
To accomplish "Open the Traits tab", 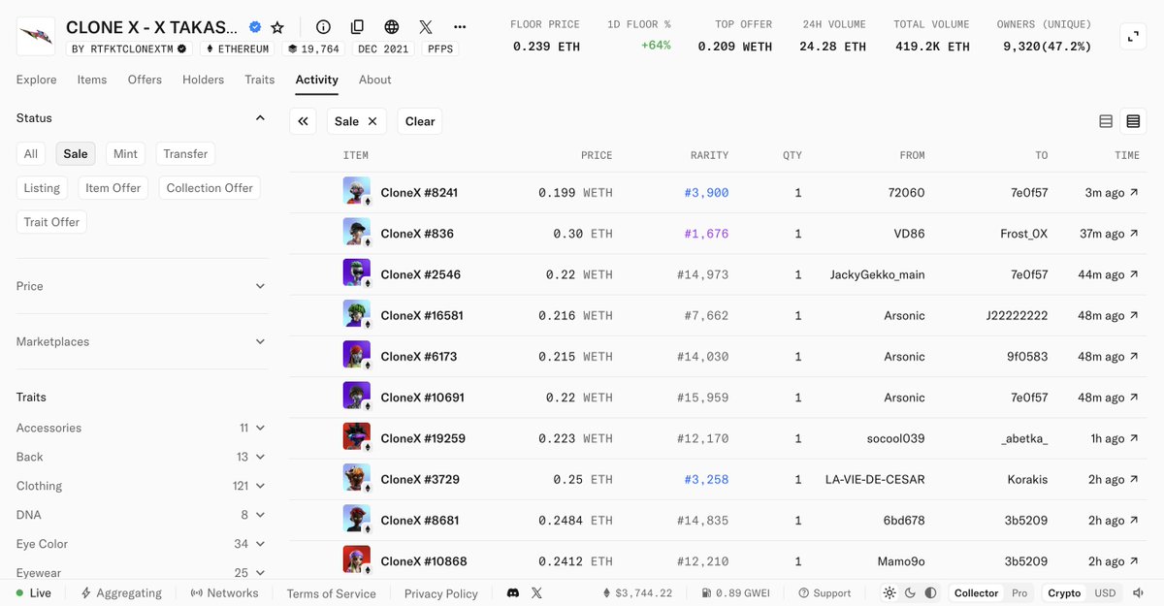I will 259,80.
